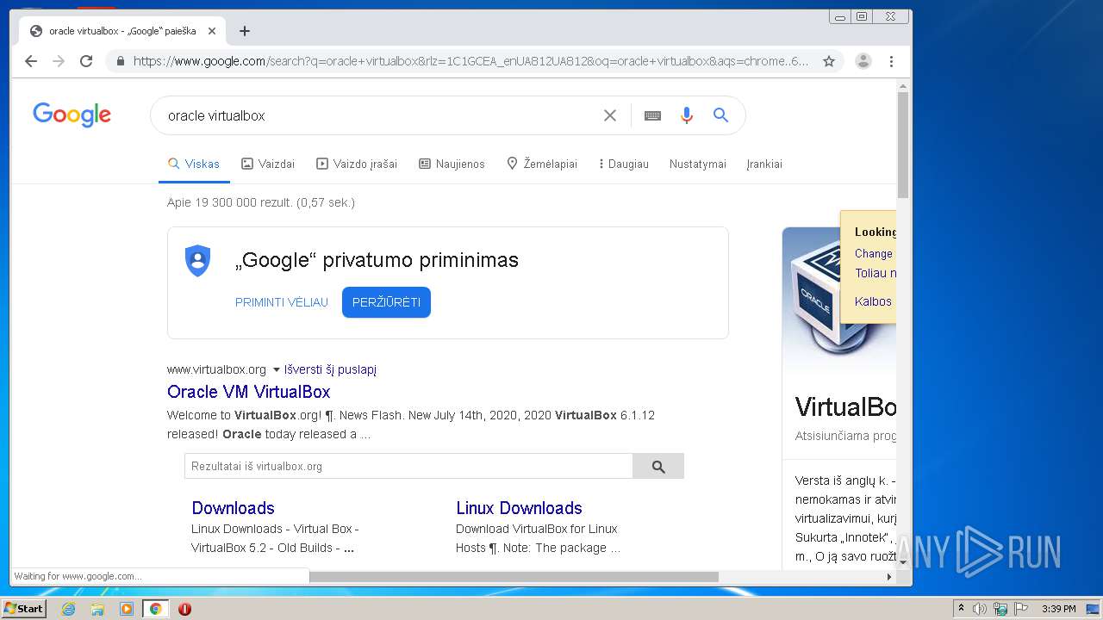Open the on-screen keyboard icon
Screen dimensions: 1103x620
(652, 115)
